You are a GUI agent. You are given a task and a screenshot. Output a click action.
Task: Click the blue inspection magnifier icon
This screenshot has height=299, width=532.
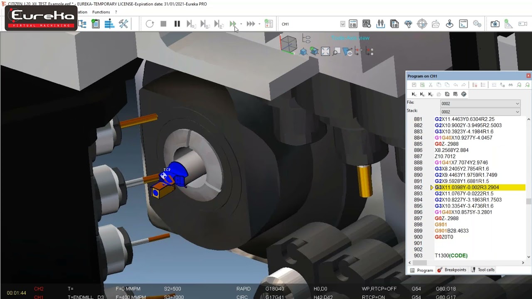408,24
